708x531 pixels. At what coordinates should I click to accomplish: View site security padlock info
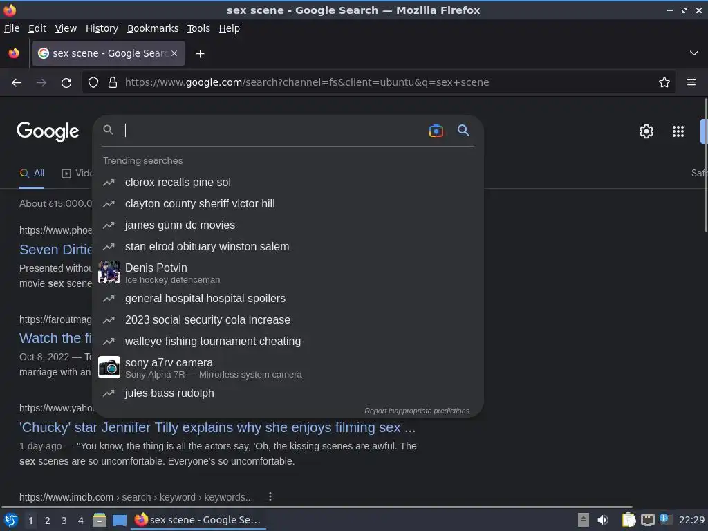point(113,82)
